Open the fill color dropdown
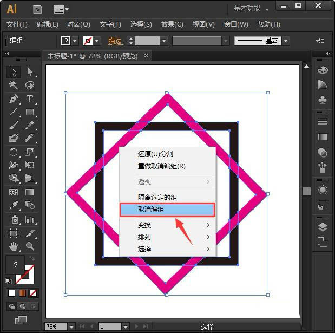 tap(75, 41)
